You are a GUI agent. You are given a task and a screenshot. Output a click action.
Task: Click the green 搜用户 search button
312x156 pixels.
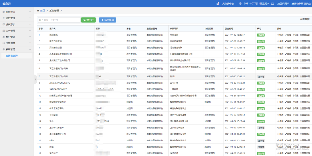tap(88, 20)
